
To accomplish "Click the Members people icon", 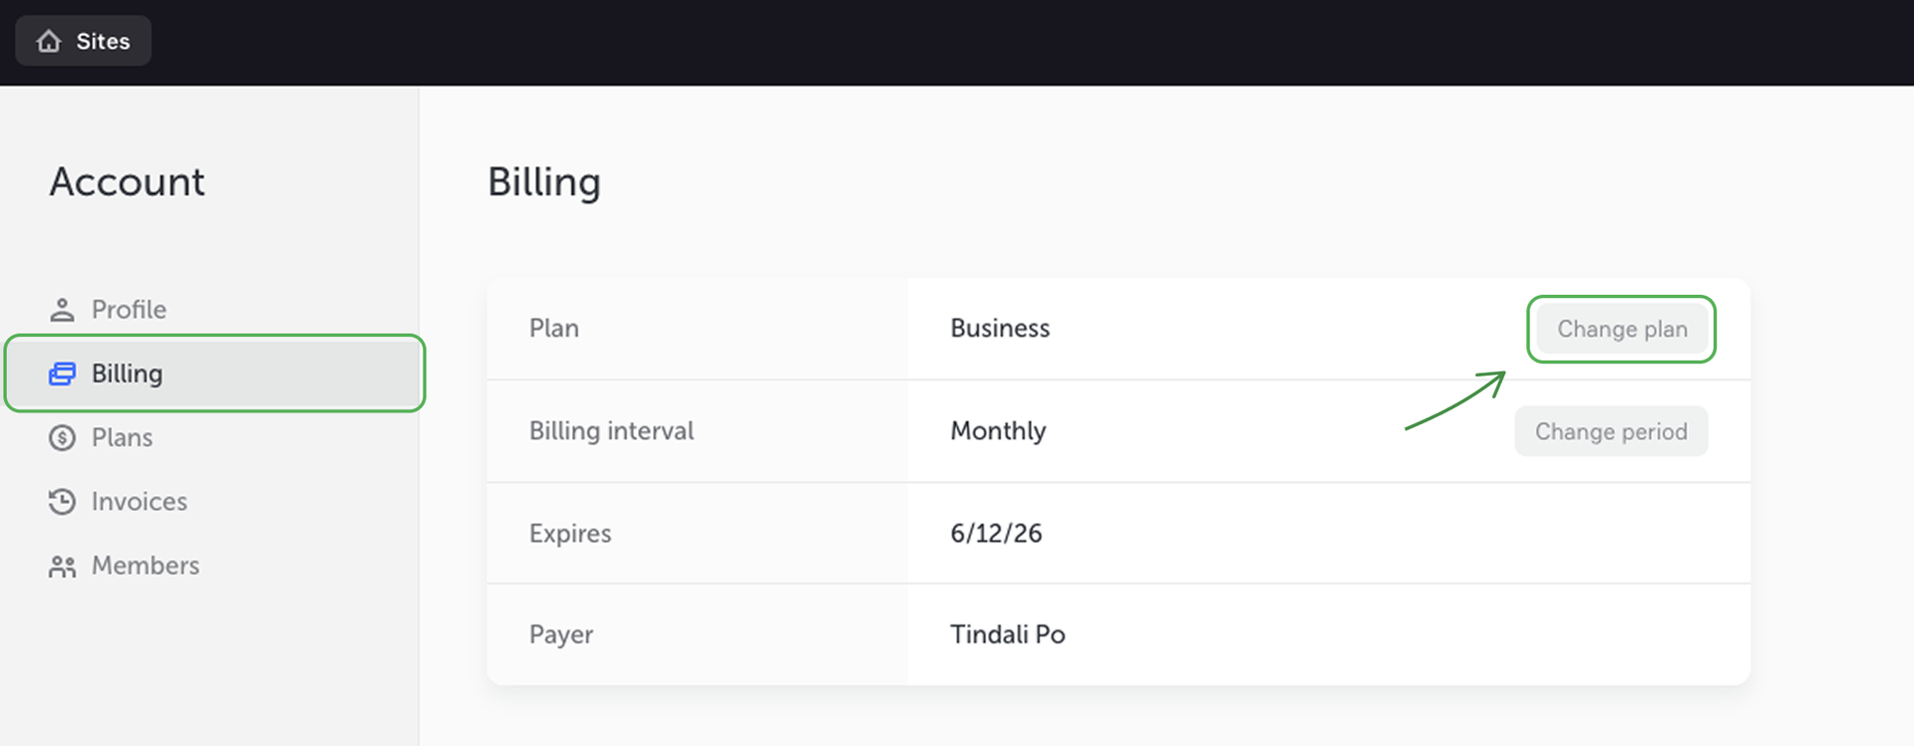I will point(62,566).
